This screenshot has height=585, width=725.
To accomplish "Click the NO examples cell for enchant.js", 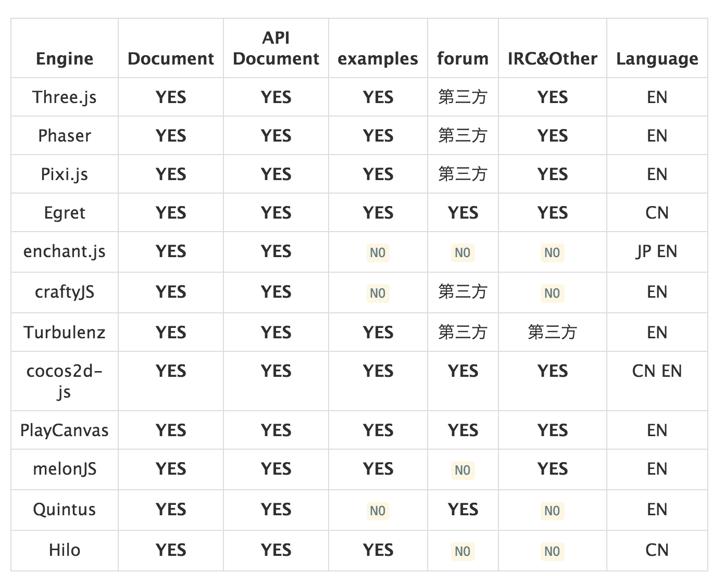I will click(x=378, y=252).
